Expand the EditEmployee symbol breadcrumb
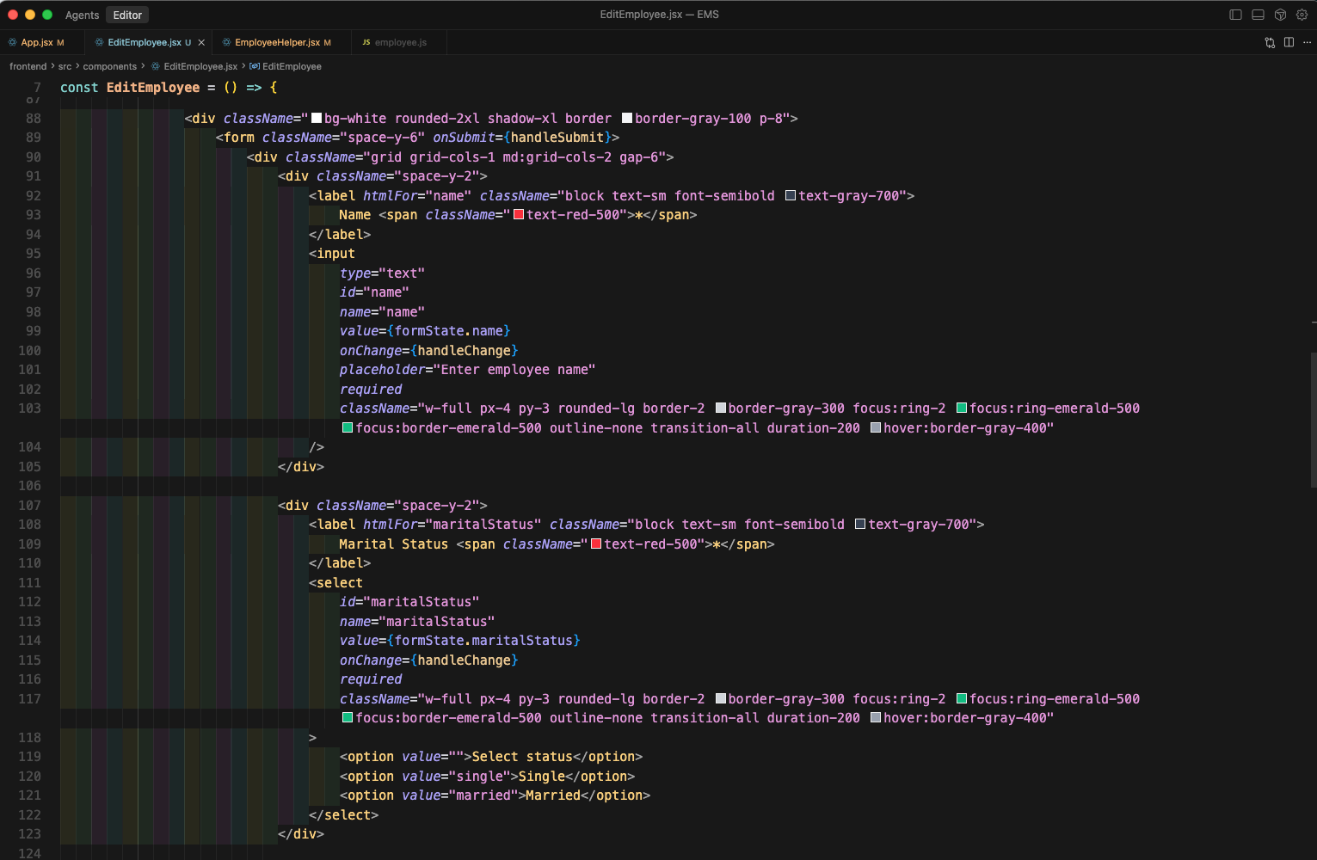 [292, 66]
